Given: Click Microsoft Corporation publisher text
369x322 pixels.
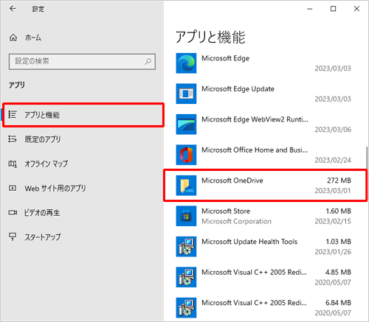Looking at the screenshot, I should click(236, 221).
